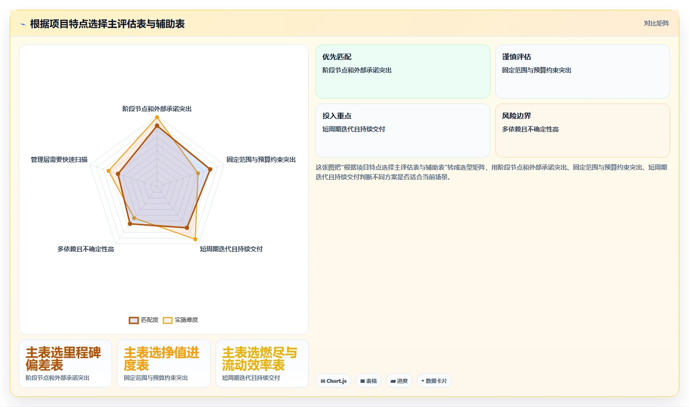Select the 主表选里程碑偏差表 data card
Viewport: 689px width, 407px height.
tap(65, 363)
